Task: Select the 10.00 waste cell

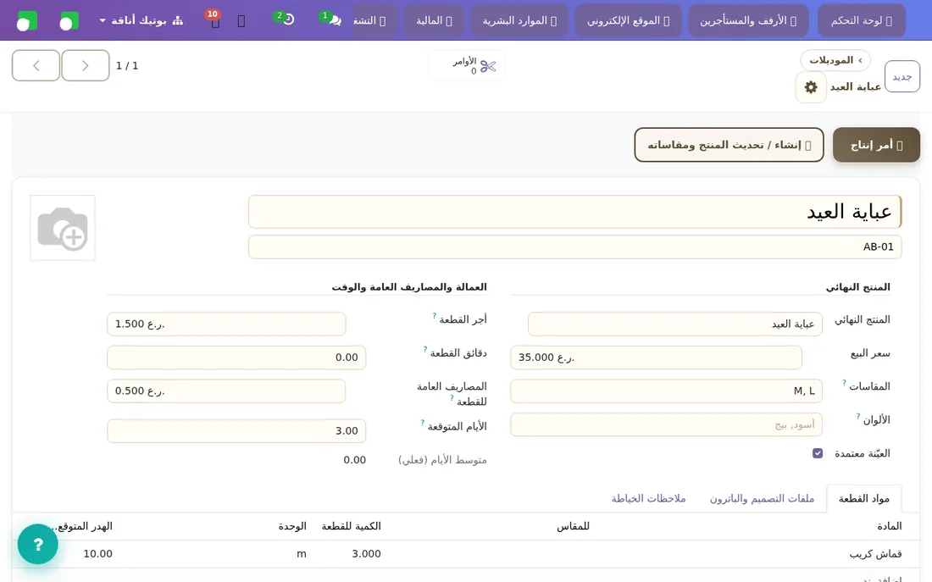Action: pyautogui.click(x=97, y=554)
